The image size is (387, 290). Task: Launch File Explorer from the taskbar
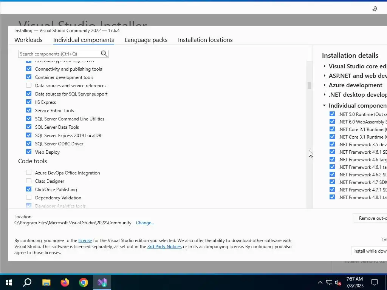46,282
